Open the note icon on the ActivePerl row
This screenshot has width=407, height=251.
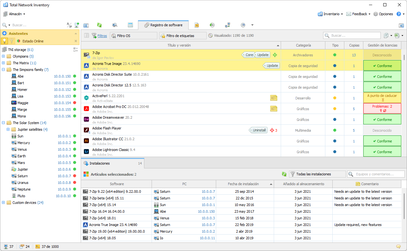(x=274, y=98)
